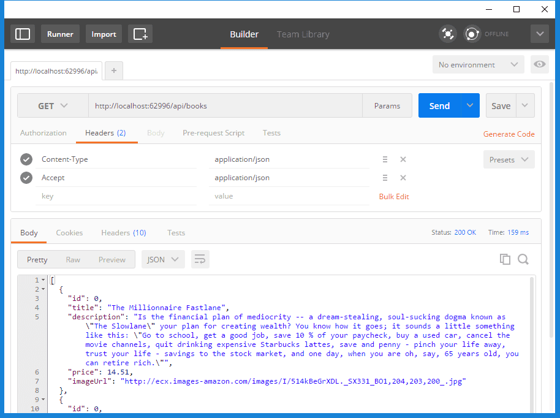The height and width of the screenshot is (418, 560).
Task: Open the No environment dropdown
Action: coord(479,65)
